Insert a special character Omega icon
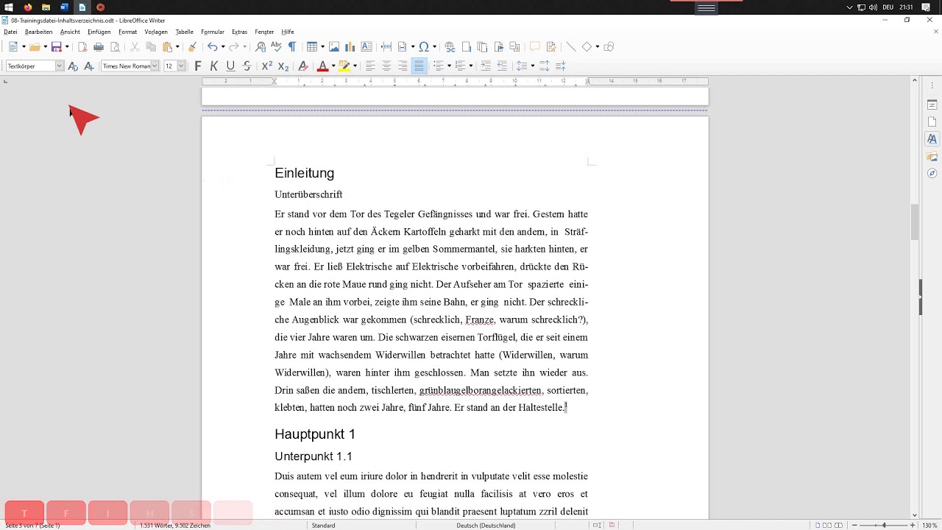Image resolution: width=942 pixels, height=530 pixels. pyautogui.click(x=424, y=47)
